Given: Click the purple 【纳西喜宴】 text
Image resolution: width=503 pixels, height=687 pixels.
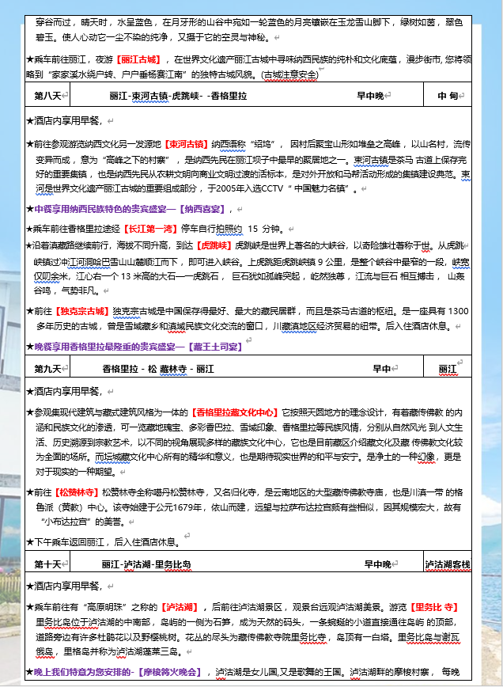Looking at the screenshot, I should click(202, 209).
